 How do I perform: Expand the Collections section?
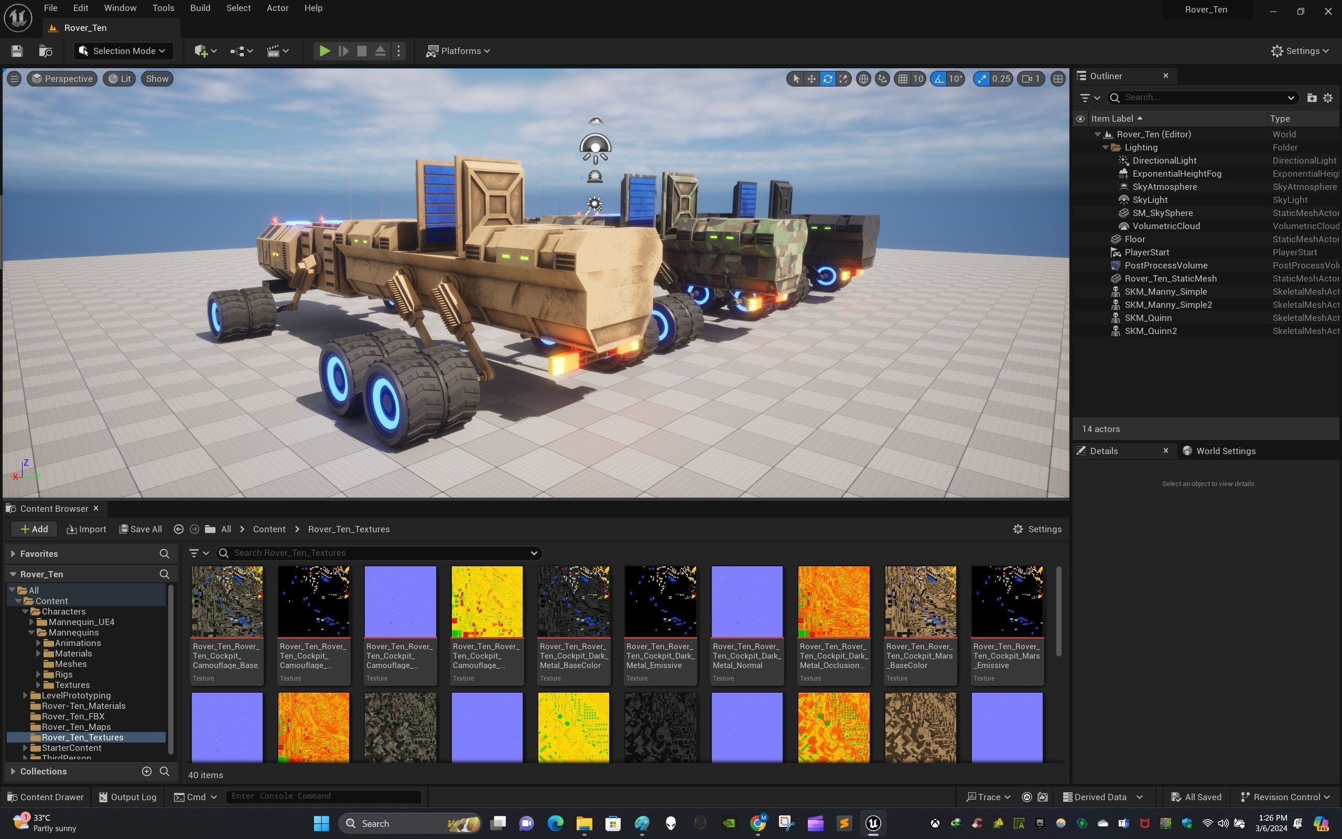coord(13,771)
